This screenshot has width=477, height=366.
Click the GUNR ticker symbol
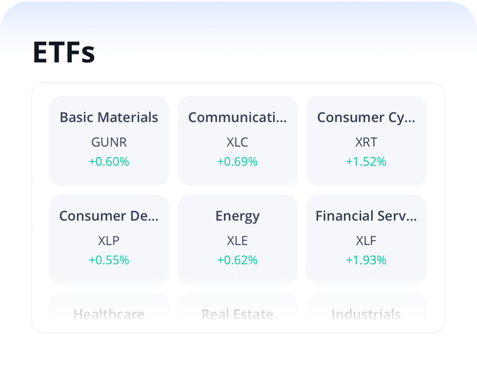tap(109, 142)
